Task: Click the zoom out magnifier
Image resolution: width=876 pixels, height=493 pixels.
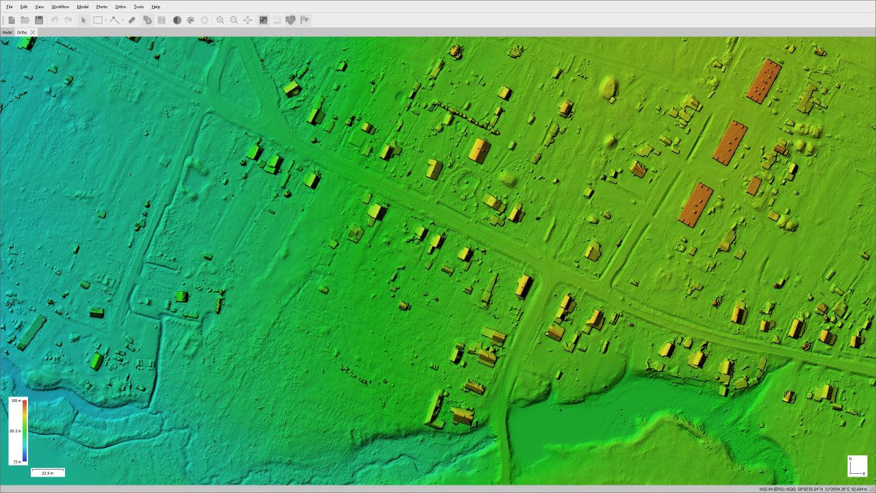Action: pos(234,21)
